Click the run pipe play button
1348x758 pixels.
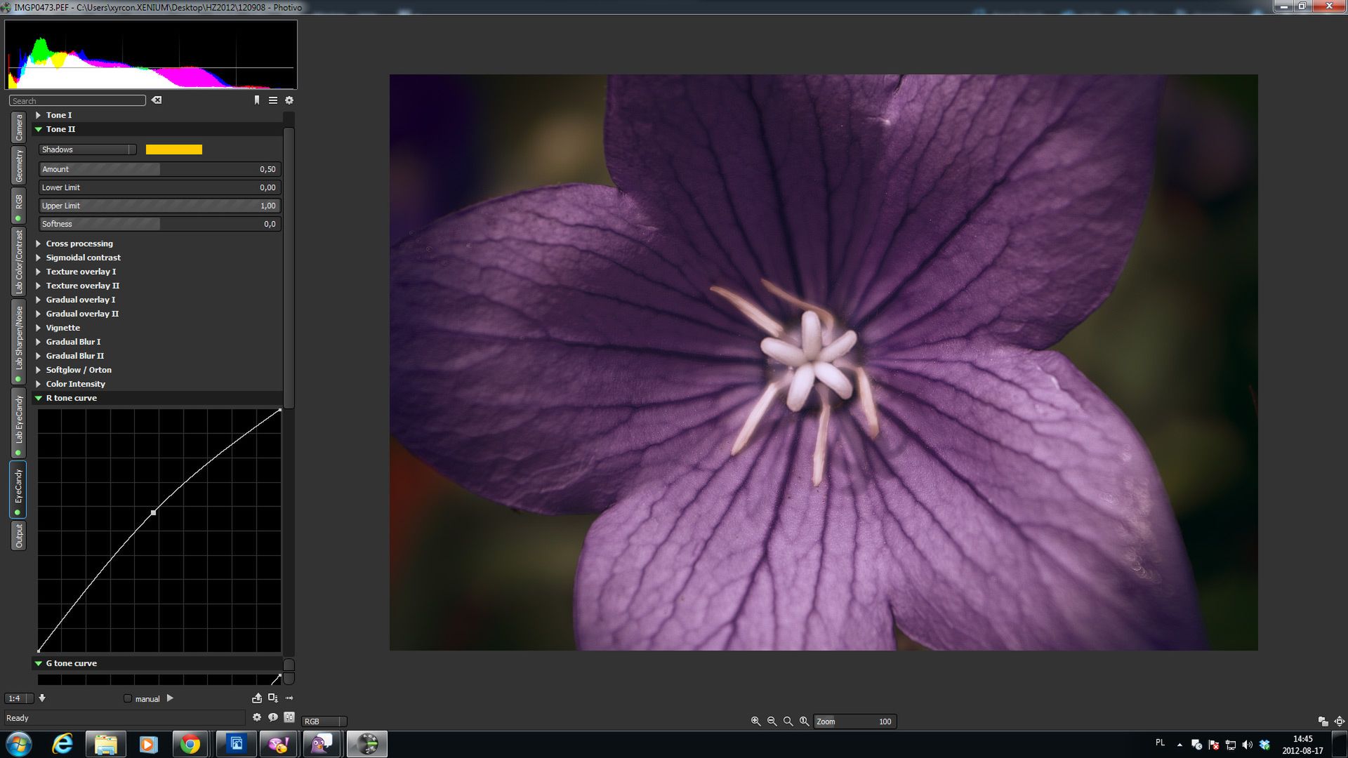click(170, 698)
